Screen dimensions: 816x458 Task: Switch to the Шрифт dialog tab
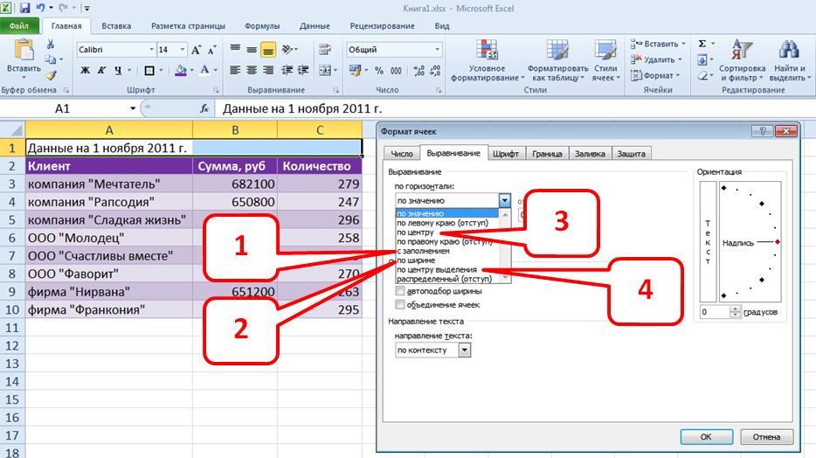click(x=506, y=153)
